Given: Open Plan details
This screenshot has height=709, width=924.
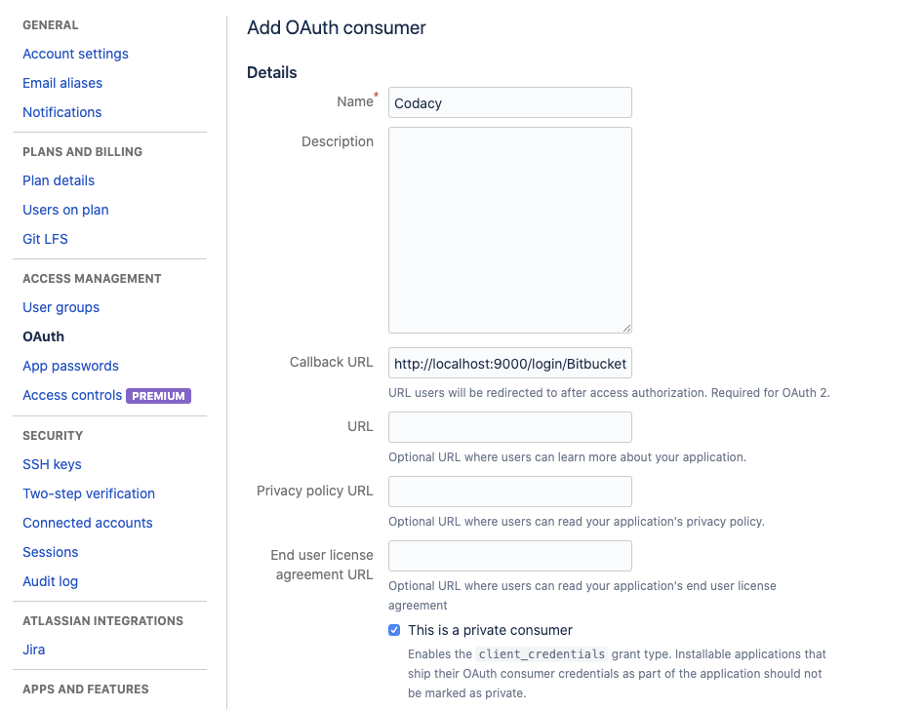Looking at the screenshot, I should point(58,180).
